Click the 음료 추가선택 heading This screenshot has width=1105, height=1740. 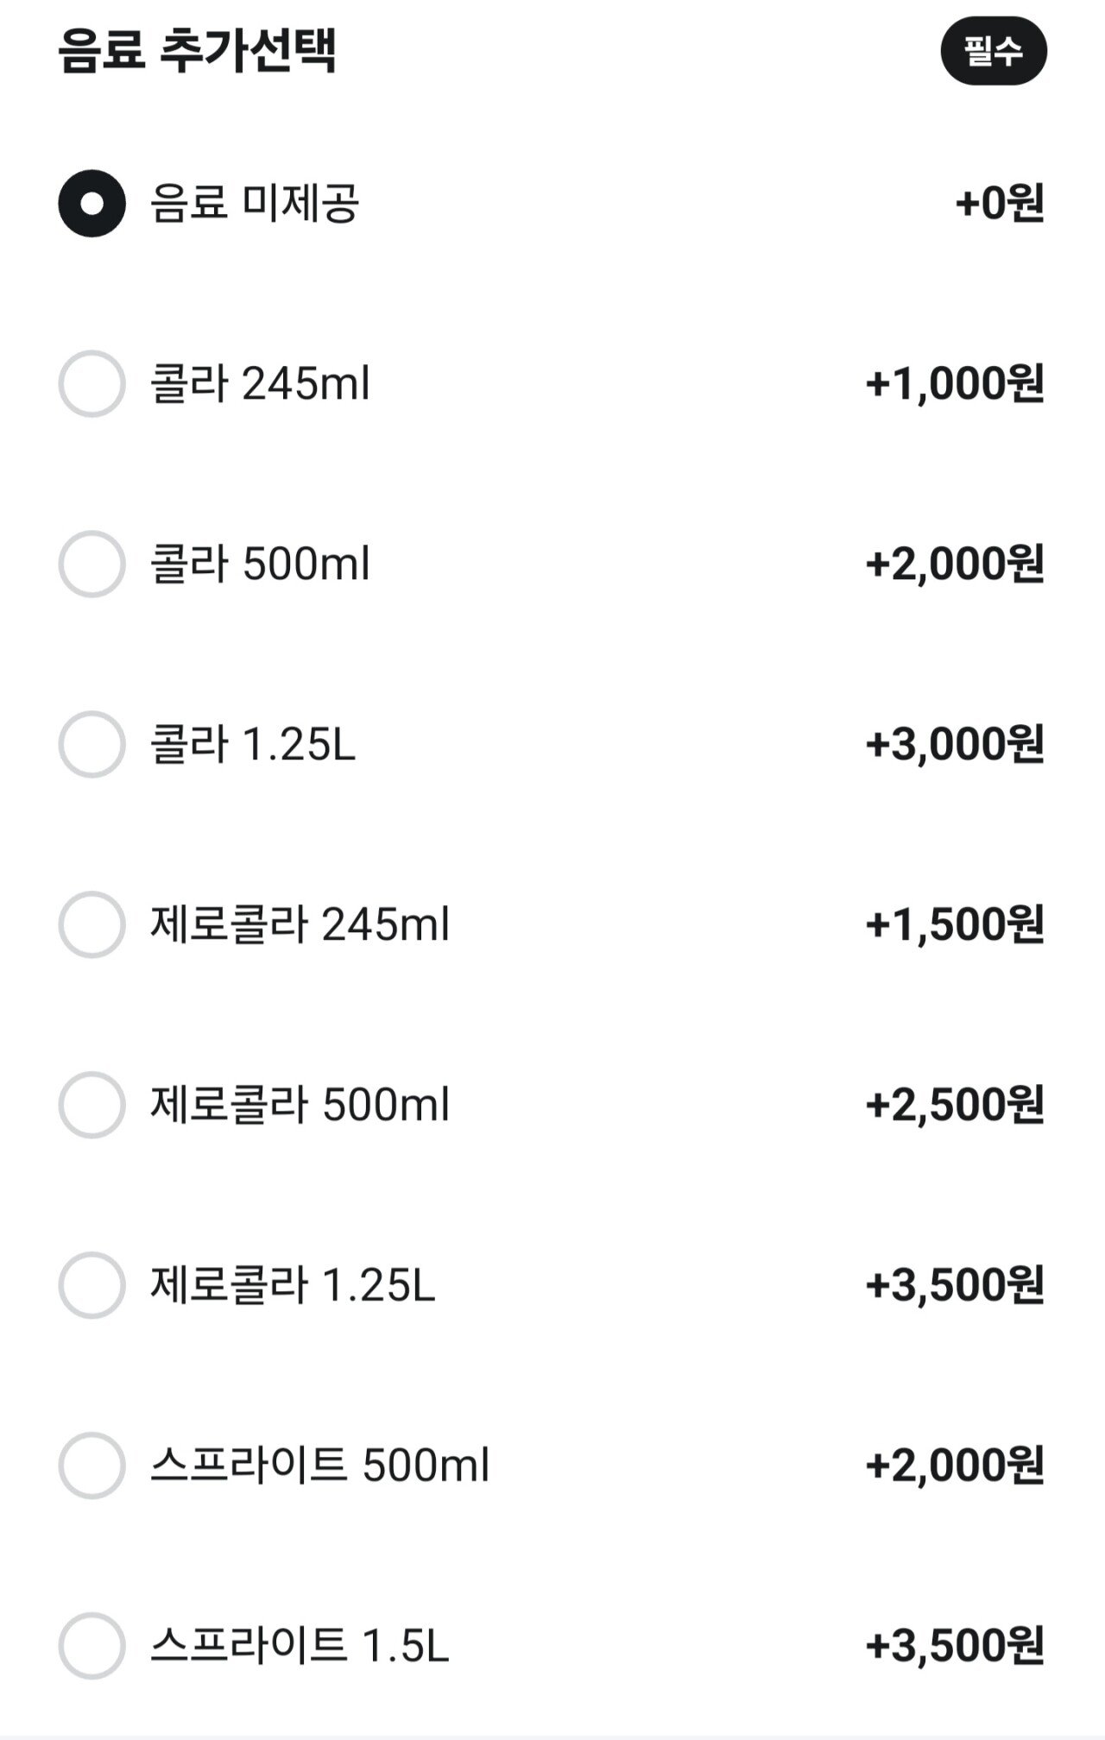(x=197, y=51)
